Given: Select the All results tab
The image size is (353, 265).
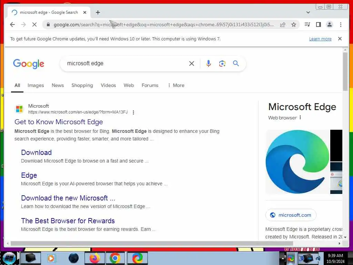Looking at the screenshot, I should [x=17, y=86].
